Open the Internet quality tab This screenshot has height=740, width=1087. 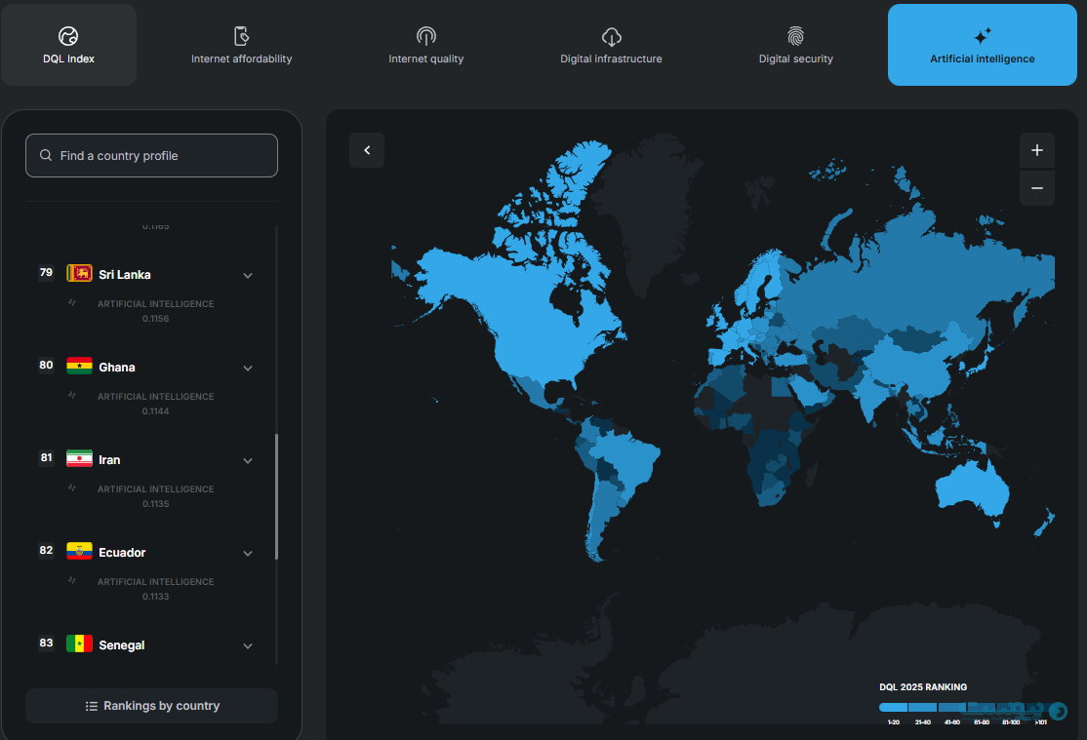425,45
